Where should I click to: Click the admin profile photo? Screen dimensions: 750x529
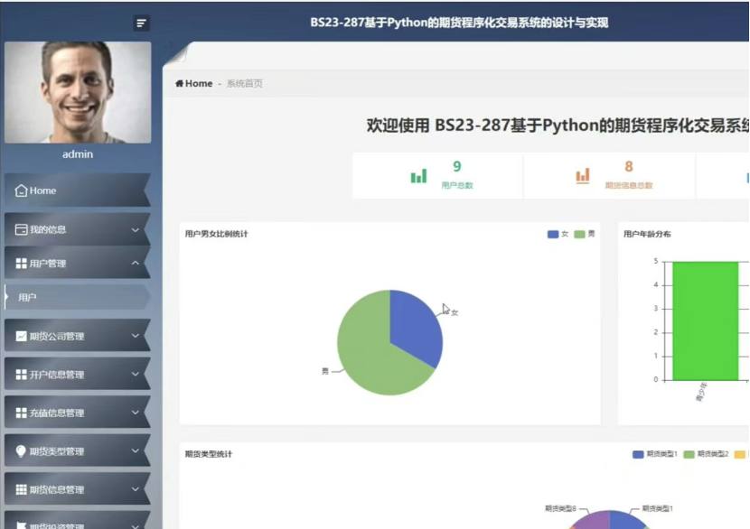click(78, 92)
